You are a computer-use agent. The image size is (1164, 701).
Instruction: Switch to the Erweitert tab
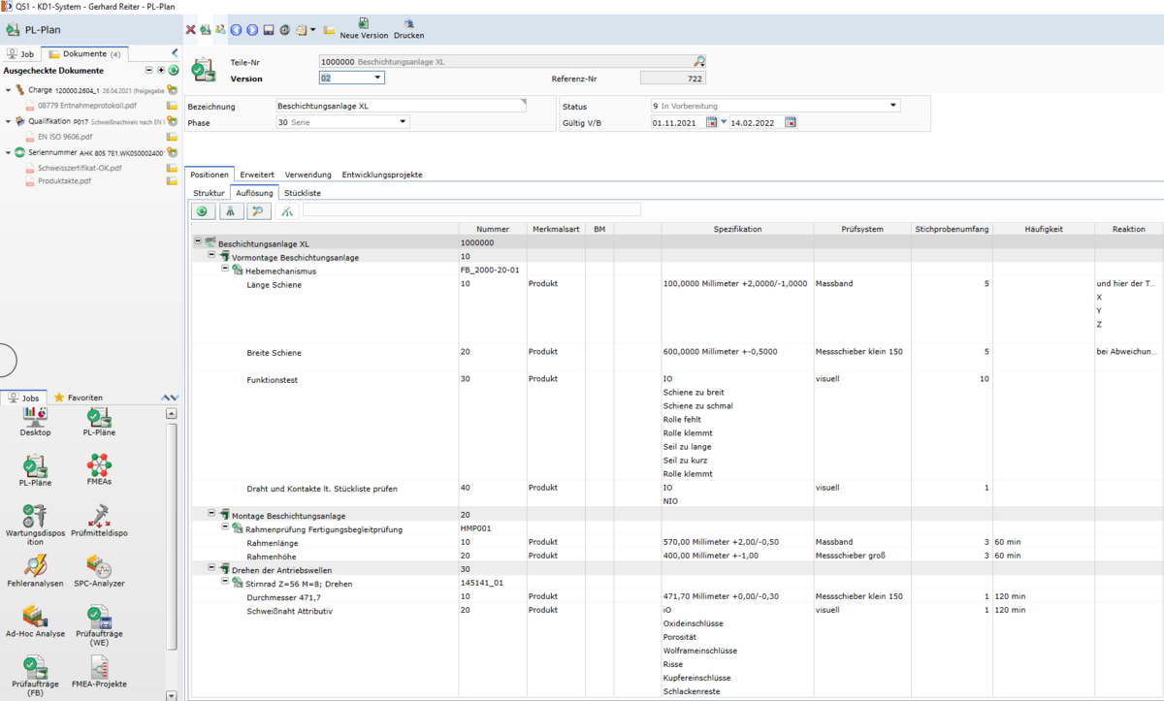[x=257, y=175]
